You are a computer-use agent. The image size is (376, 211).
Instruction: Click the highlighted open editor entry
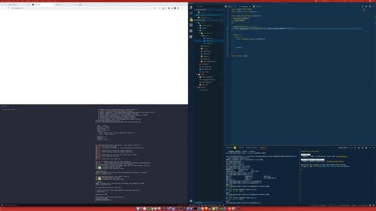pyautogui.click(x=209, y=15)
